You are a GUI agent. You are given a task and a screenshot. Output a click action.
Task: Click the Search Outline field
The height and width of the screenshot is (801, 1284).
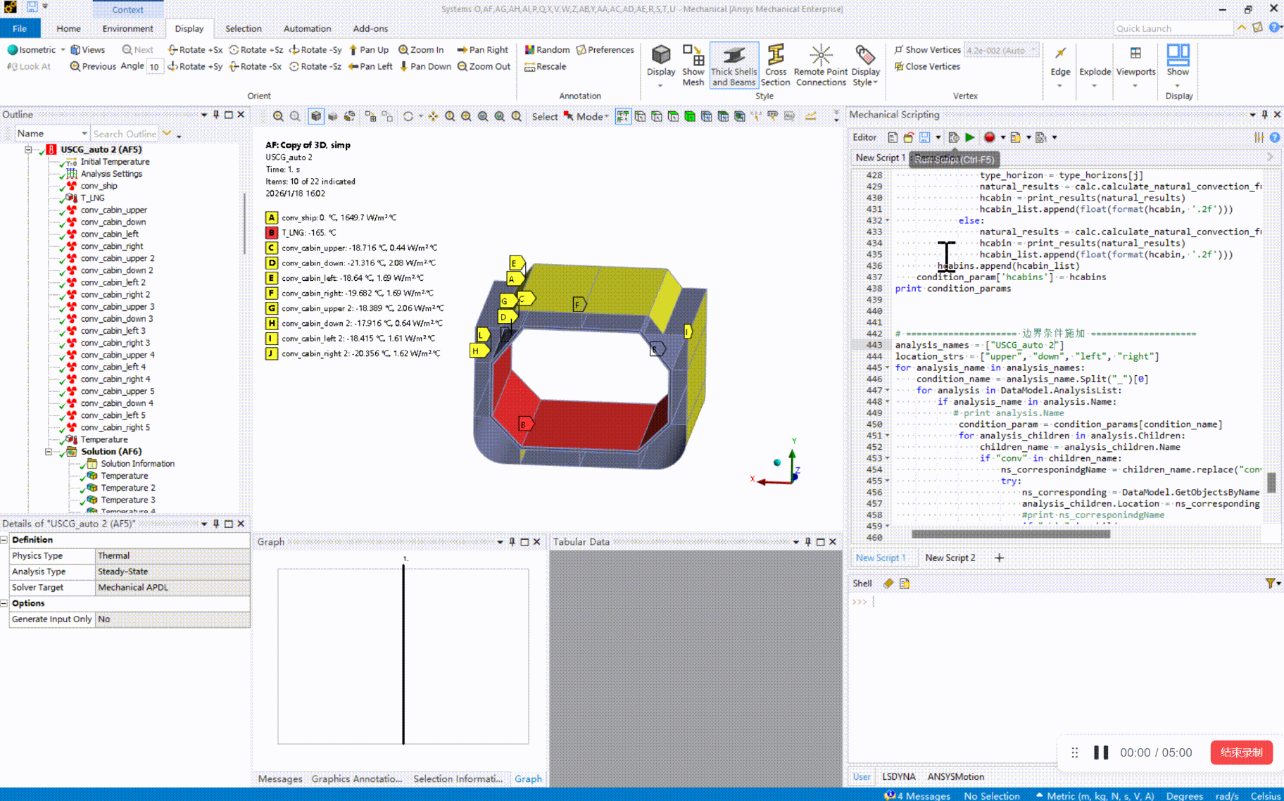point(125,134)
